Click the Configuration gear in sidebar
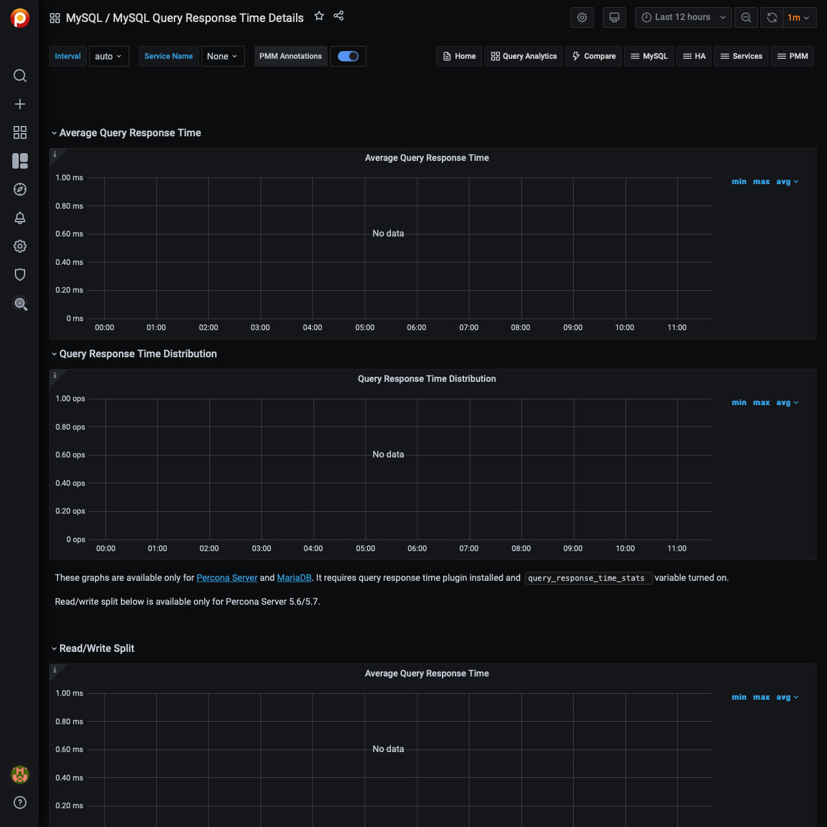The image size is (827, 827). coord(20,246)
